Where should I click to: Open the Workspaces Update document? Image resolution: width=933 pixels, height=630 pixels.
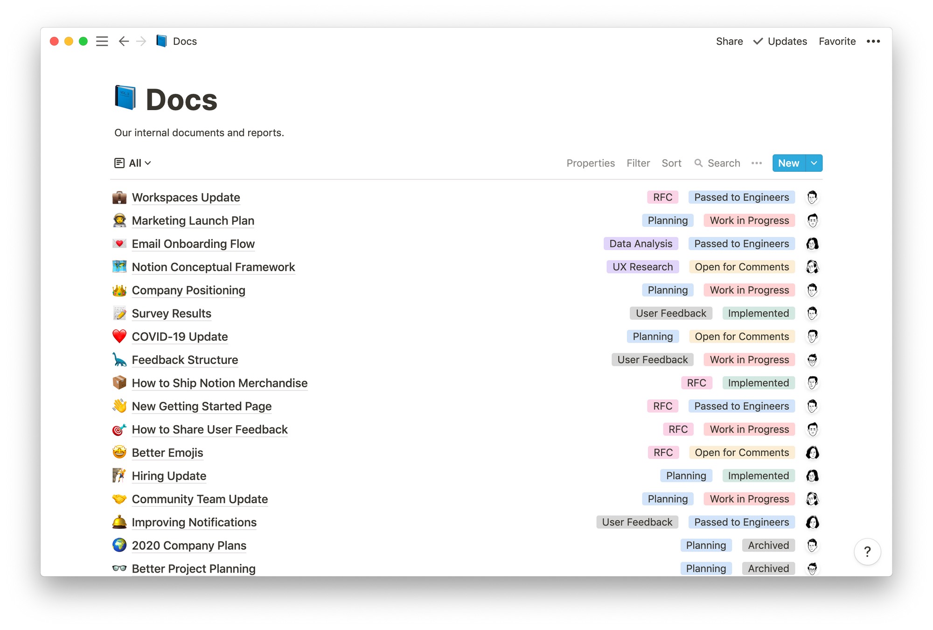[x=186, y=197]
